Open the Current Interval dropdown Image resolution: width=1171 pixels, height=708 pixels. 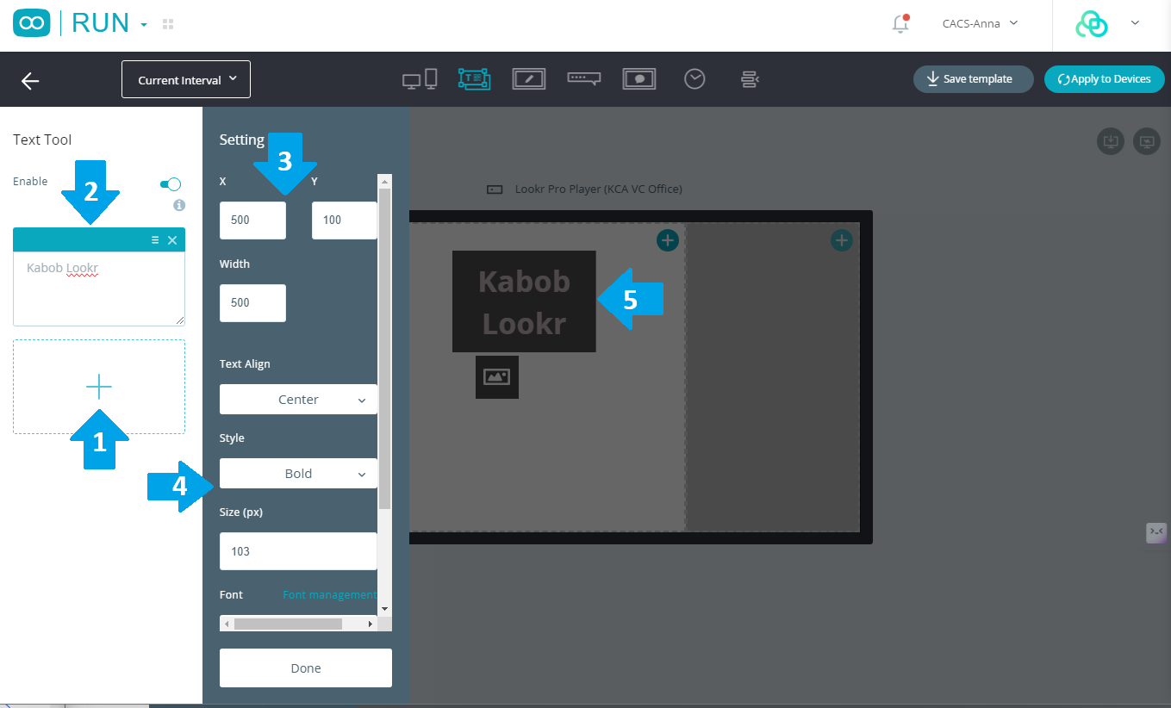[x=186, y=79]
